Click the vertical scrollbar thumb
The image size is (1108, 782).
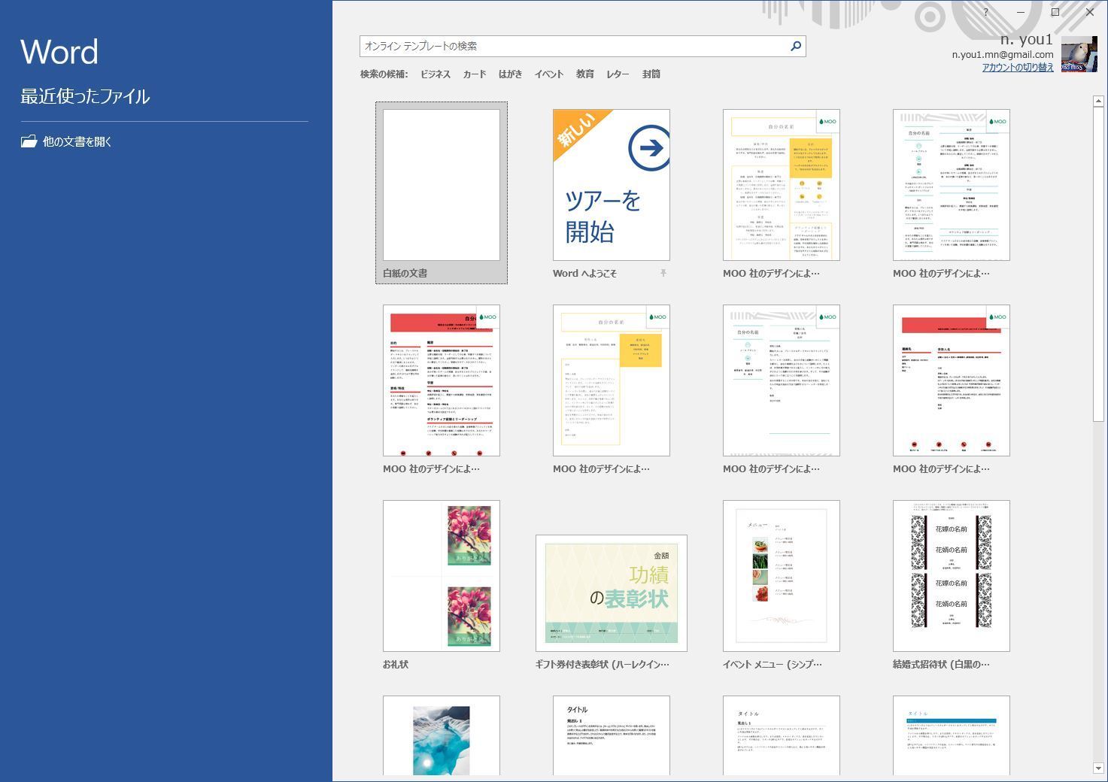tap(1097, 264)
